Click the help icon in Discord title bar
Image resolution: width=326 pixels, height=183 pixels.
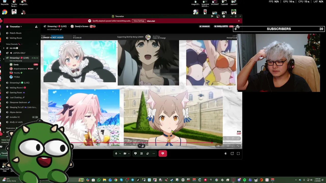(224, 16)
